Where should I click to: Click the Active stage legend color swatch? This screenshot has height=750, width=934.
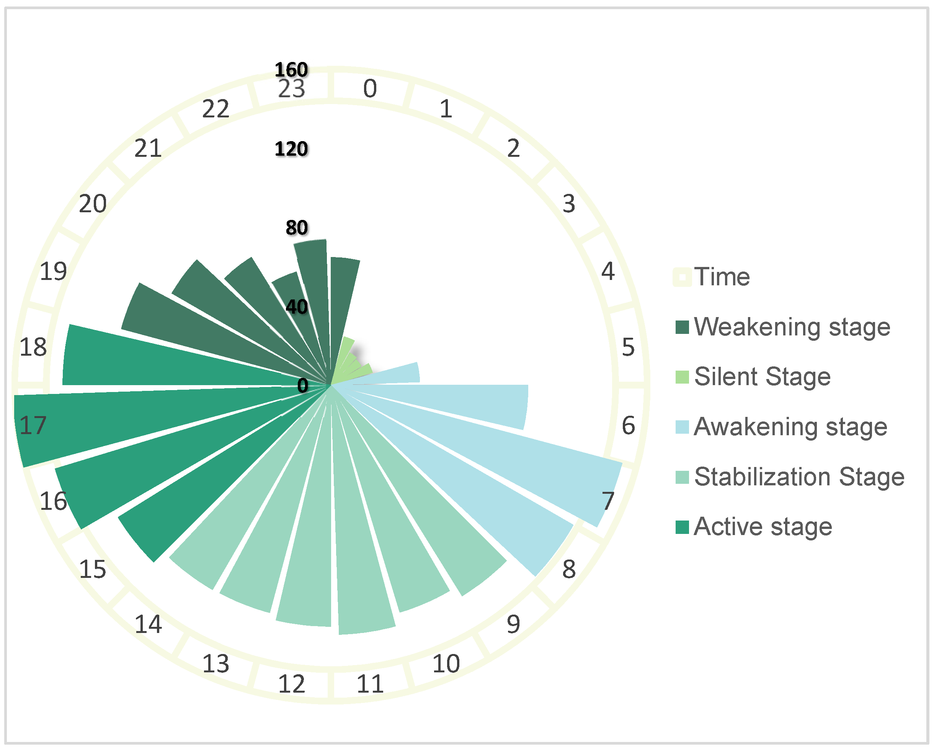tap(682, 527)
